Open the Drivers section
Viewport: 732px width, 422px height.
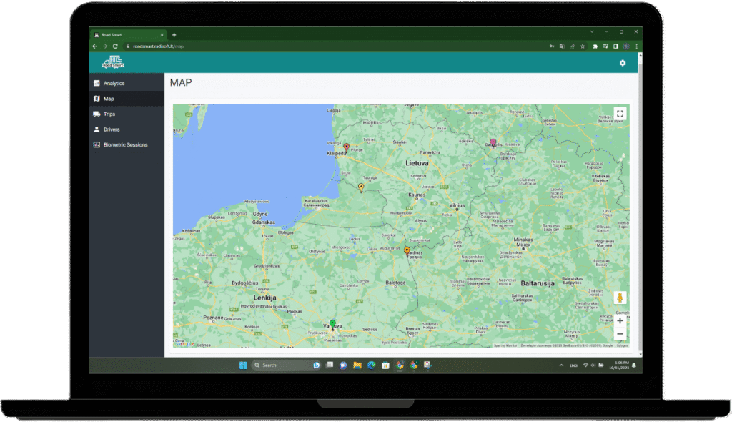(x=111, y=129)
